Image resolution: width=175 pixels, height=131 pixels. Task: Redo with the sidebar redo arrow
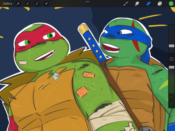coord(171,104)
